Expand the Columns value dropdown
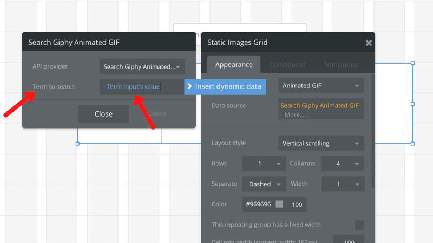 342,164
